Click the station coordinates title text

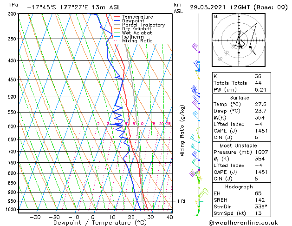74,7
